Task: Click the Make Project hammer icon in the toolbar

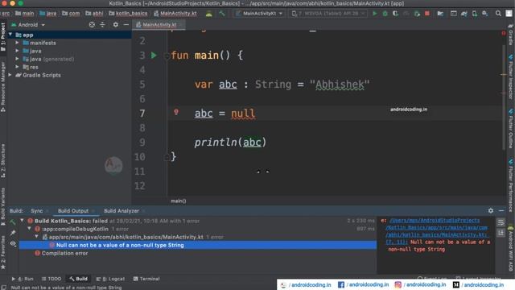Action: click(222, 14)
